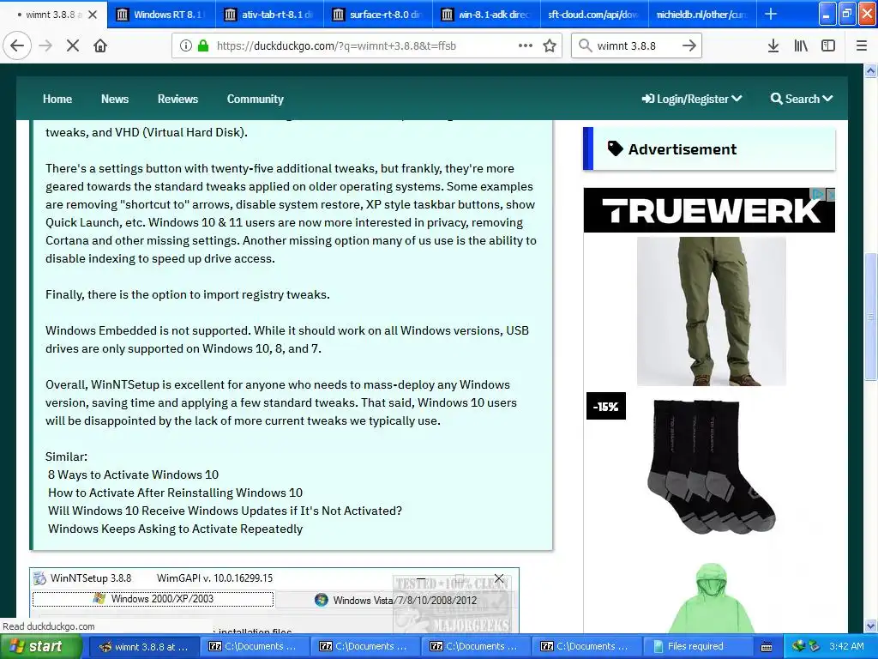Switch to the michieldb.nl tab
Screen dimensions: 878x659
click(x=701, y=15)
